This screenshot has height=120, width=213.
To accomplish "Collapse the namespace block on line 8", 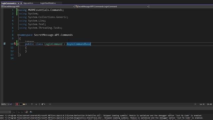I will coord(18,35).
